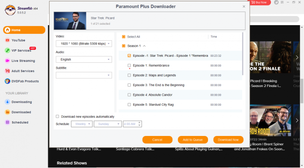Open the hamburger menu in title bar
This screenshot has height=168, width=304.
[282, 2]
